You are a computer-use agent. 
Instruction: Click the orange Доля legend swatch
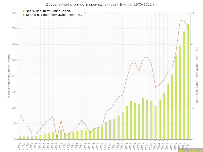point(23,15)
